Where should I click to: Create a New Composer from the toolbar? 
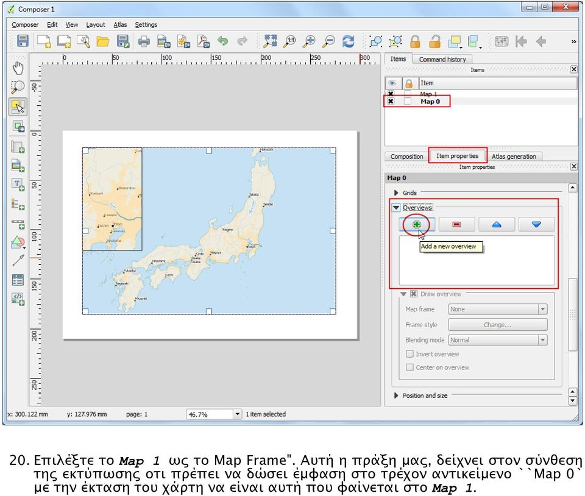44,41
